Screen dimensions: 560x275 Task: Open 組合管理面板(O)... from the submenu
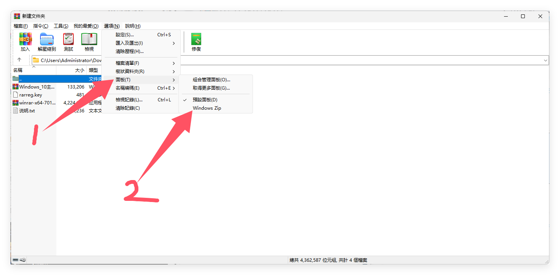(x=216, y=80)
